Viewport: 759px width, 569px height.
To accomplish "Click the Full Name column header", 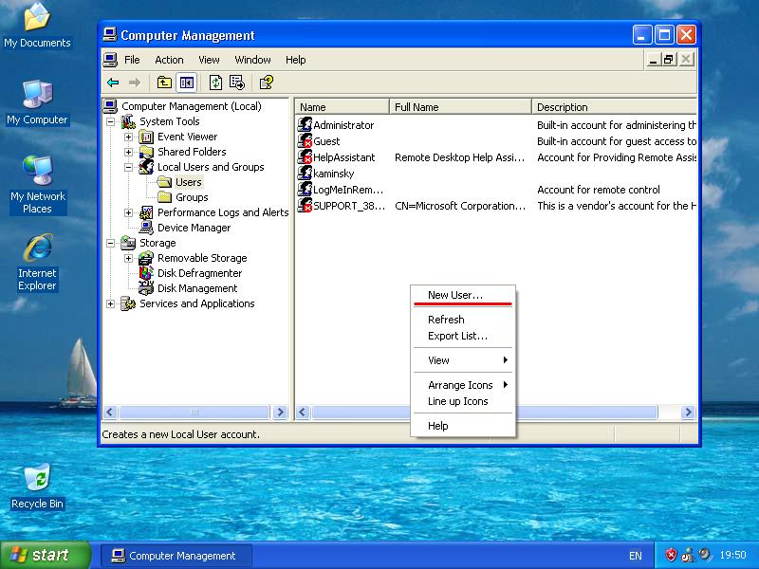I will pos(460,107).
